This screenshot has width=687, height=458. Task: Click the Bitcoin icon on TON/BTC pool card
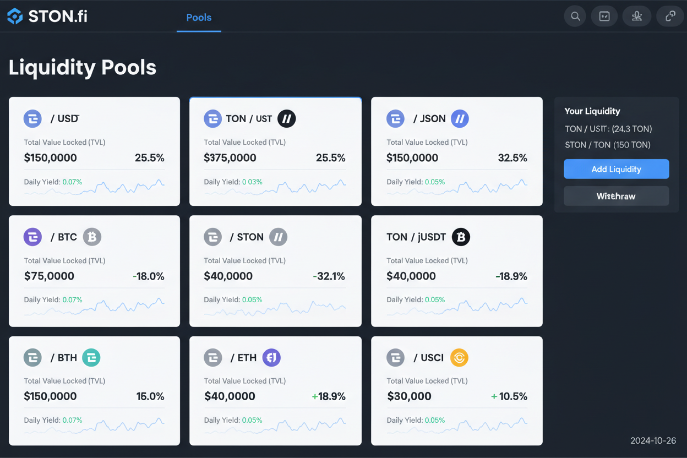[x=92, y=237]
